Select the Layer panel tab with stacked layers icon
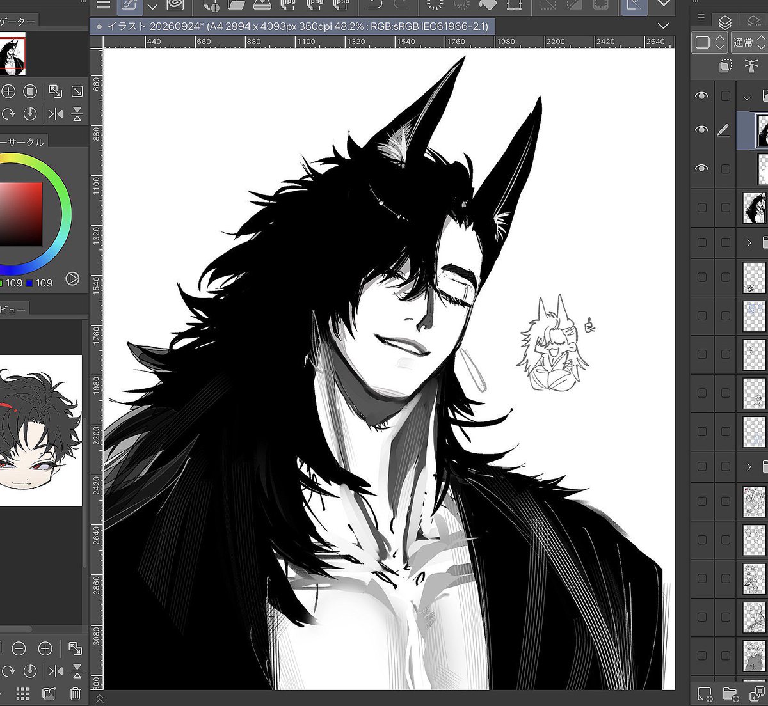768x706 pixels. [x=724, y=22]
